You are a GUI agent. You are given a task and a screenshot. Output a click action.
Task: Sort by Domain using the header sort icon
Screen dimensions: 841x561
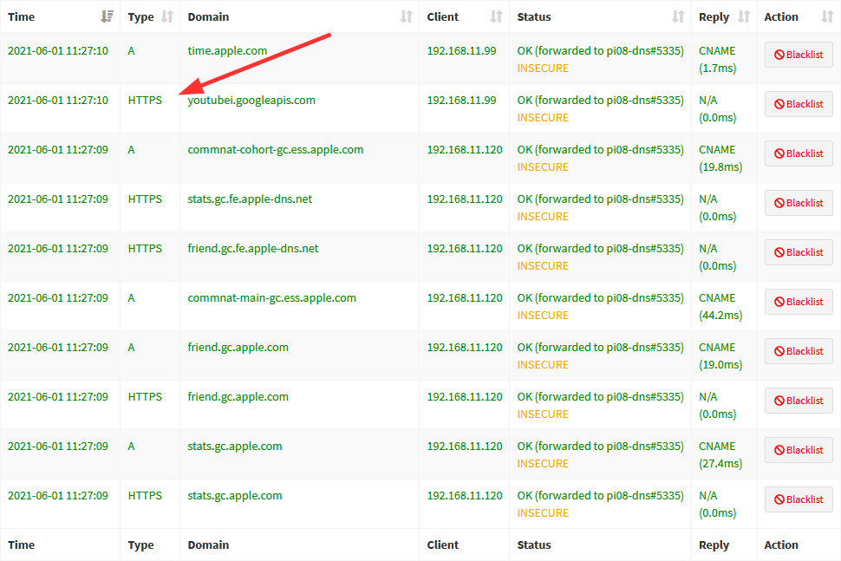pyautogui.click(x=407, y=16)
